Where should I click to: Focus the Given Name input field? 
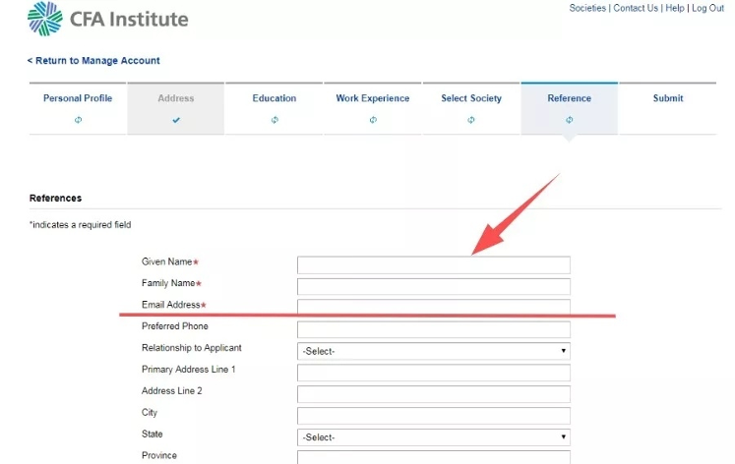433,264
